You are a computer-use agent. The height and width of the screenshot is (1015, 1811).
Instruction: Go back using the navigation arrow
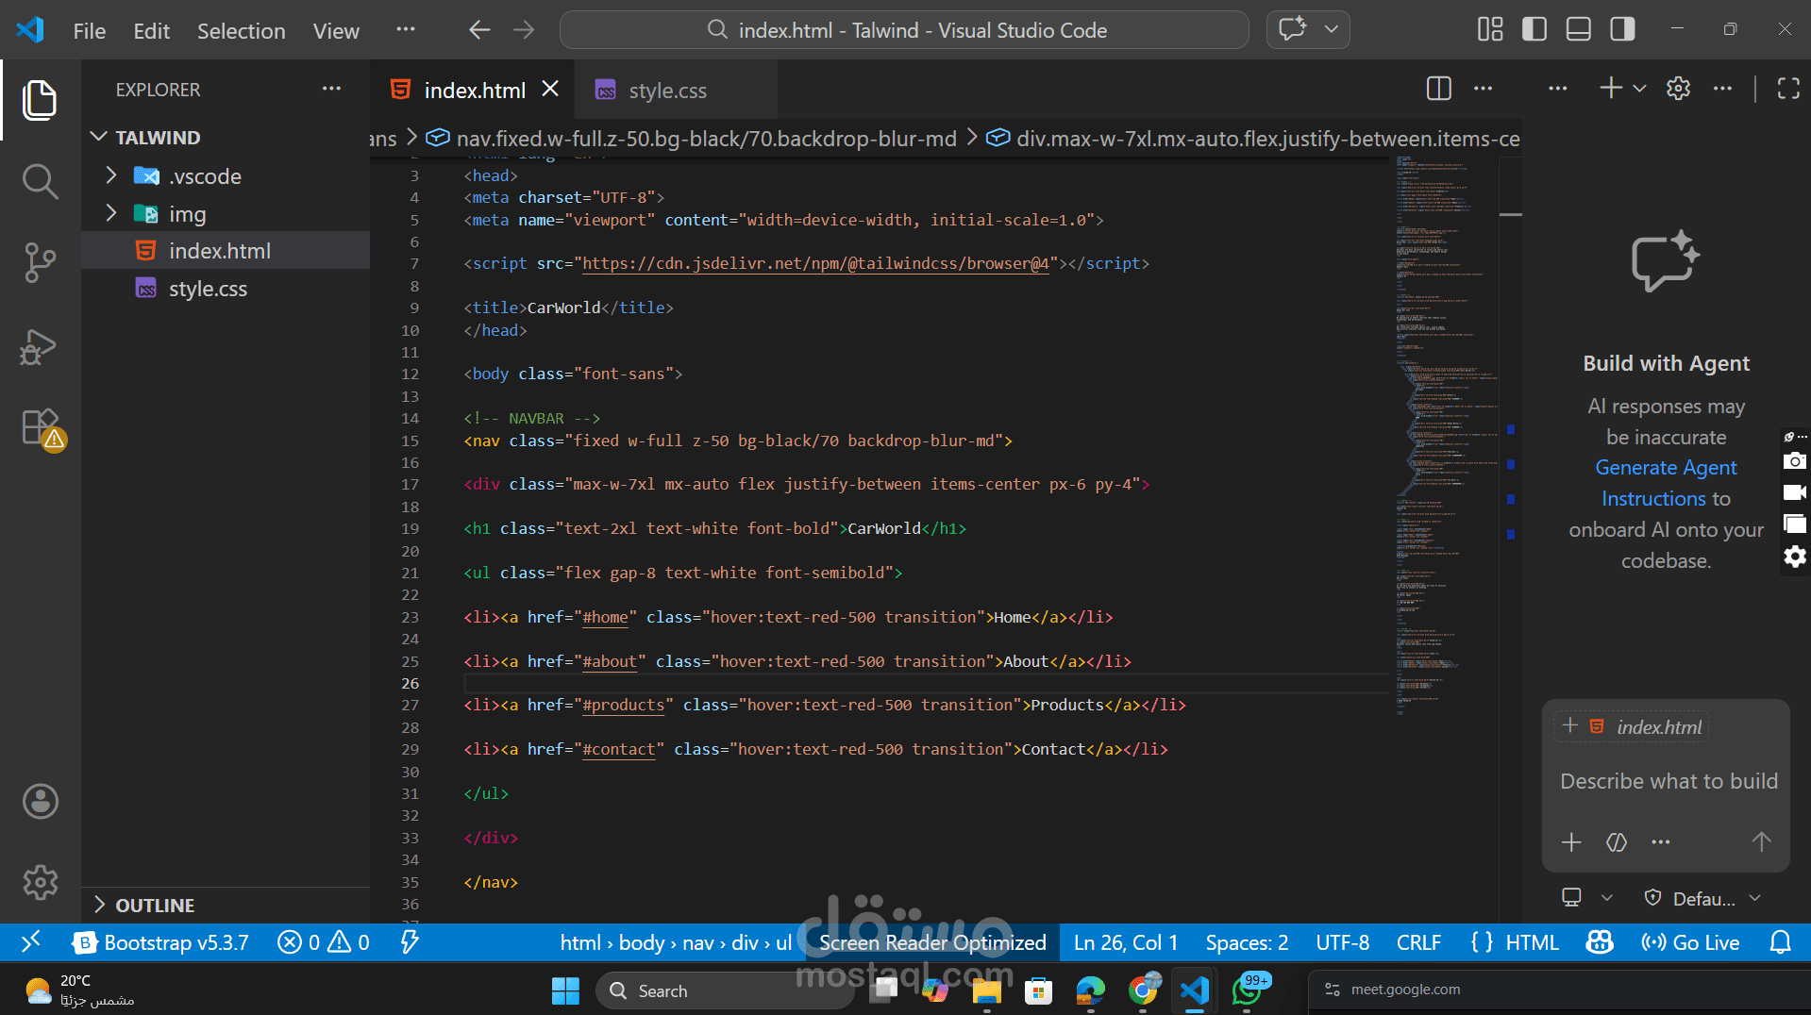click(479, 30)
